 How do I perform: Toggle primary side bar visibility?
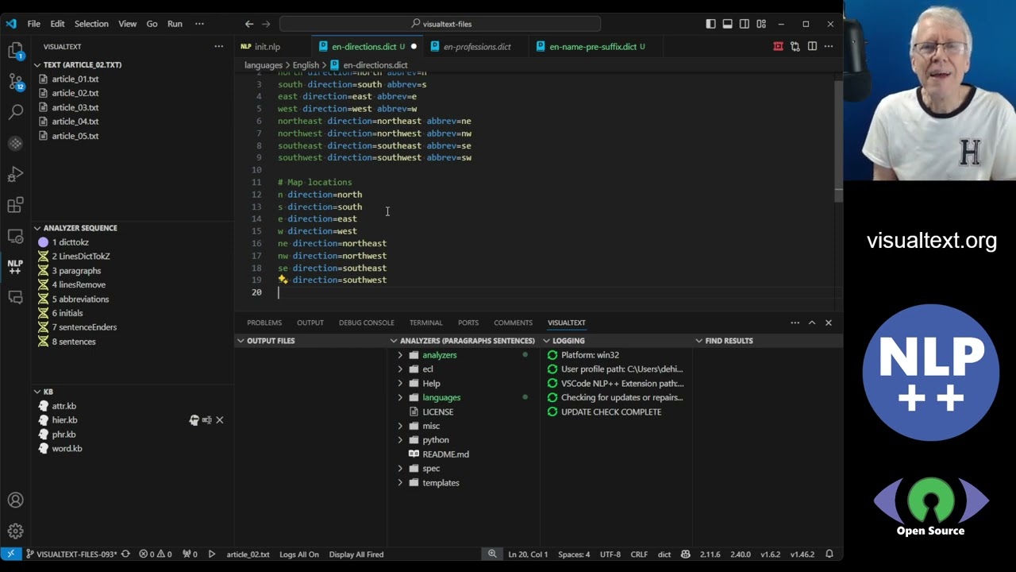tap(710, 24)
